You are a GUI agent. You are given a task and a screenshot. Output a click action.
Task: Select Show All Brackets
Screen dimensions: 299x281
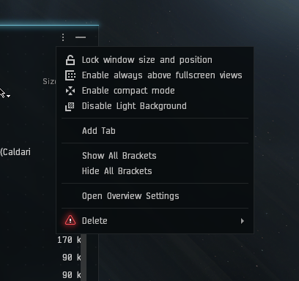coord(119,156)
